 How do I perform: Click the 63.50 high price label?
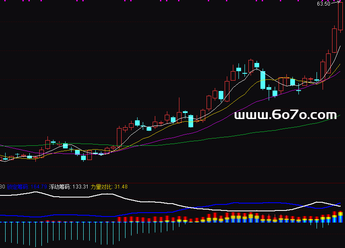point(323,4)
